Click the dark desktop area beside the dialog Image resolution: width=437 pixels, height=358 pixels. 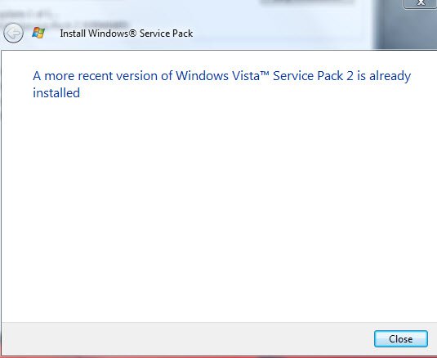tap(404, 31)
